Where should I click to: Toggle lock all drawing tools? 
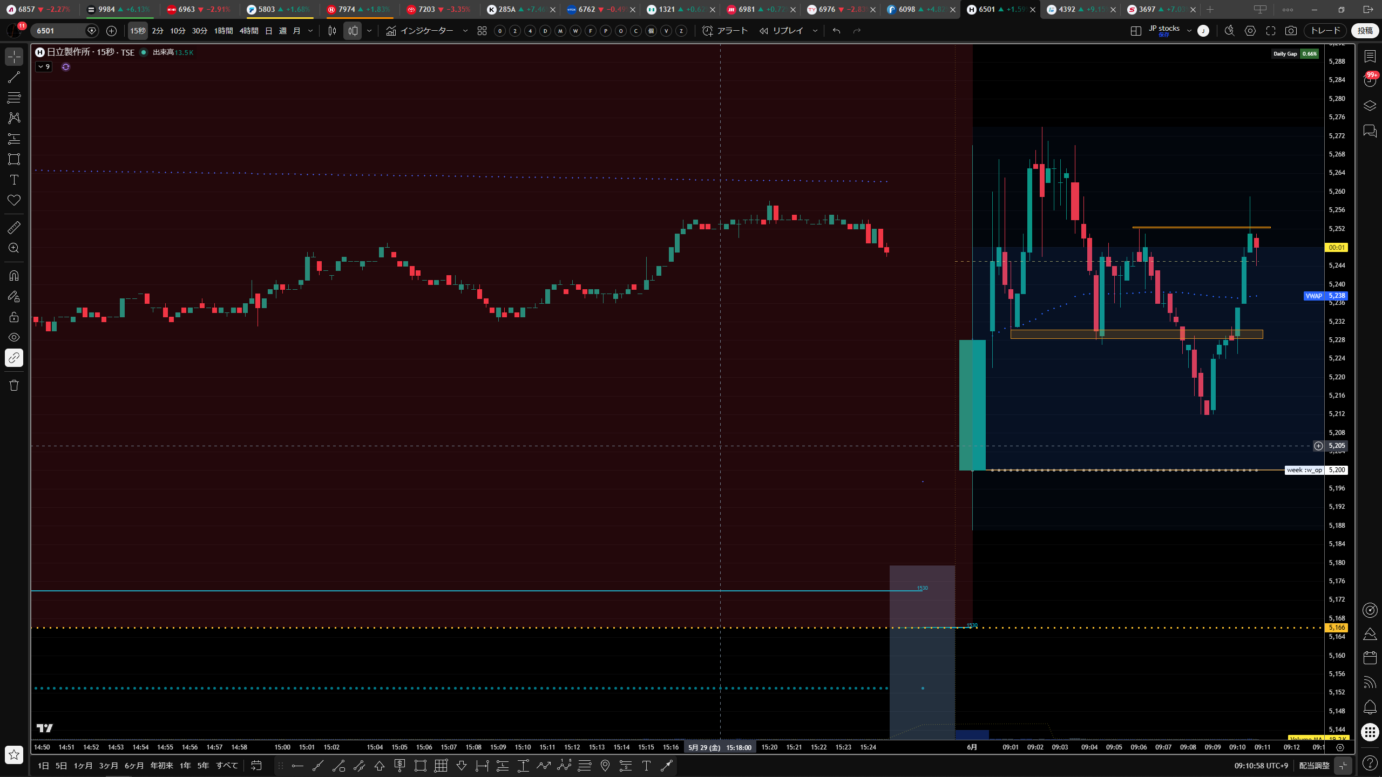[14, 317]
